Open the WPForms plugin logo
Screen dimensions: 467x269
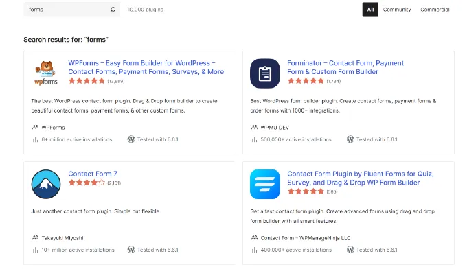pos(46,73)
